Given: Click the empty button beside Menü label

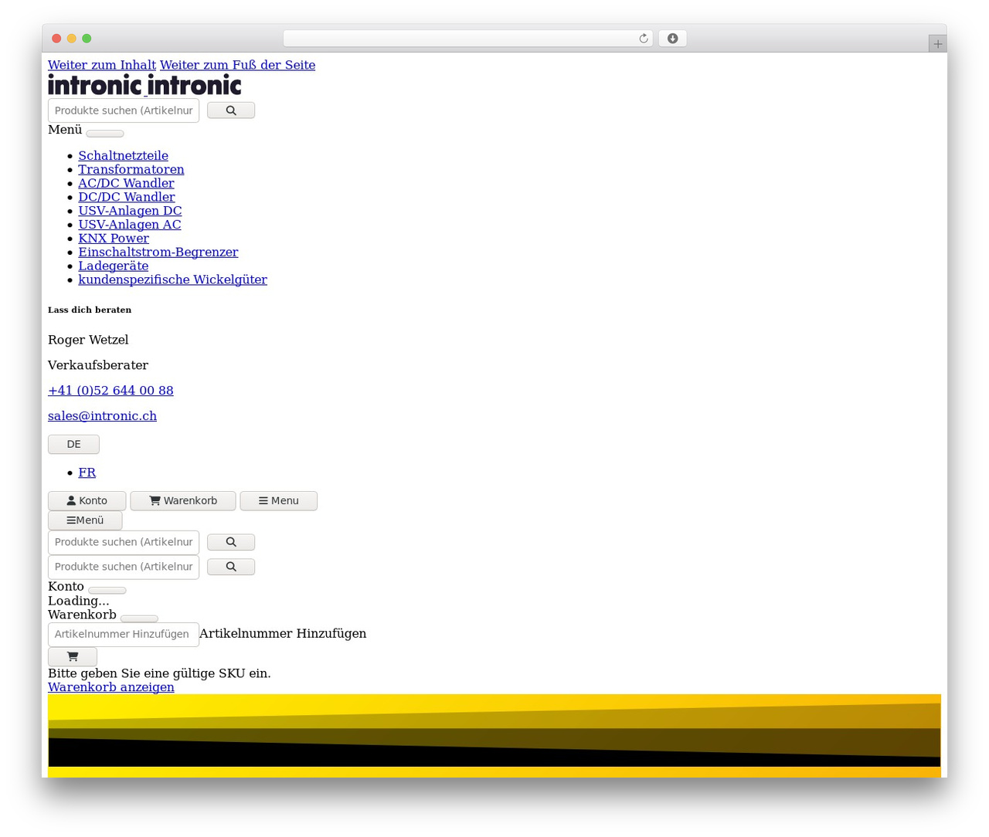Looking at the screenshot, I should 105,134.
